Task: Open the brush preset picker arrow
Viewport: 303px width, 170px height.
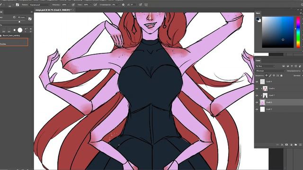Action: (x=14, y=5)
